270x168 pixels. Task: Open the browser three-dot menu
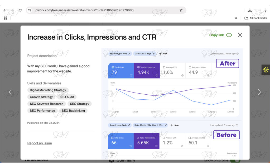(x=265, y=10)
